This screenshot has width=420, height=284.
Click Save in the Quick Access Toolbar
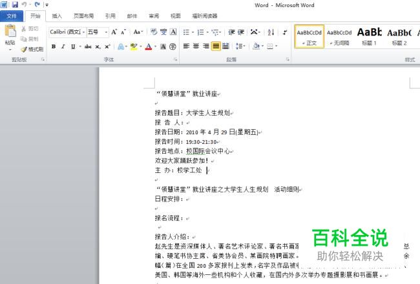(x=15, y=5)
